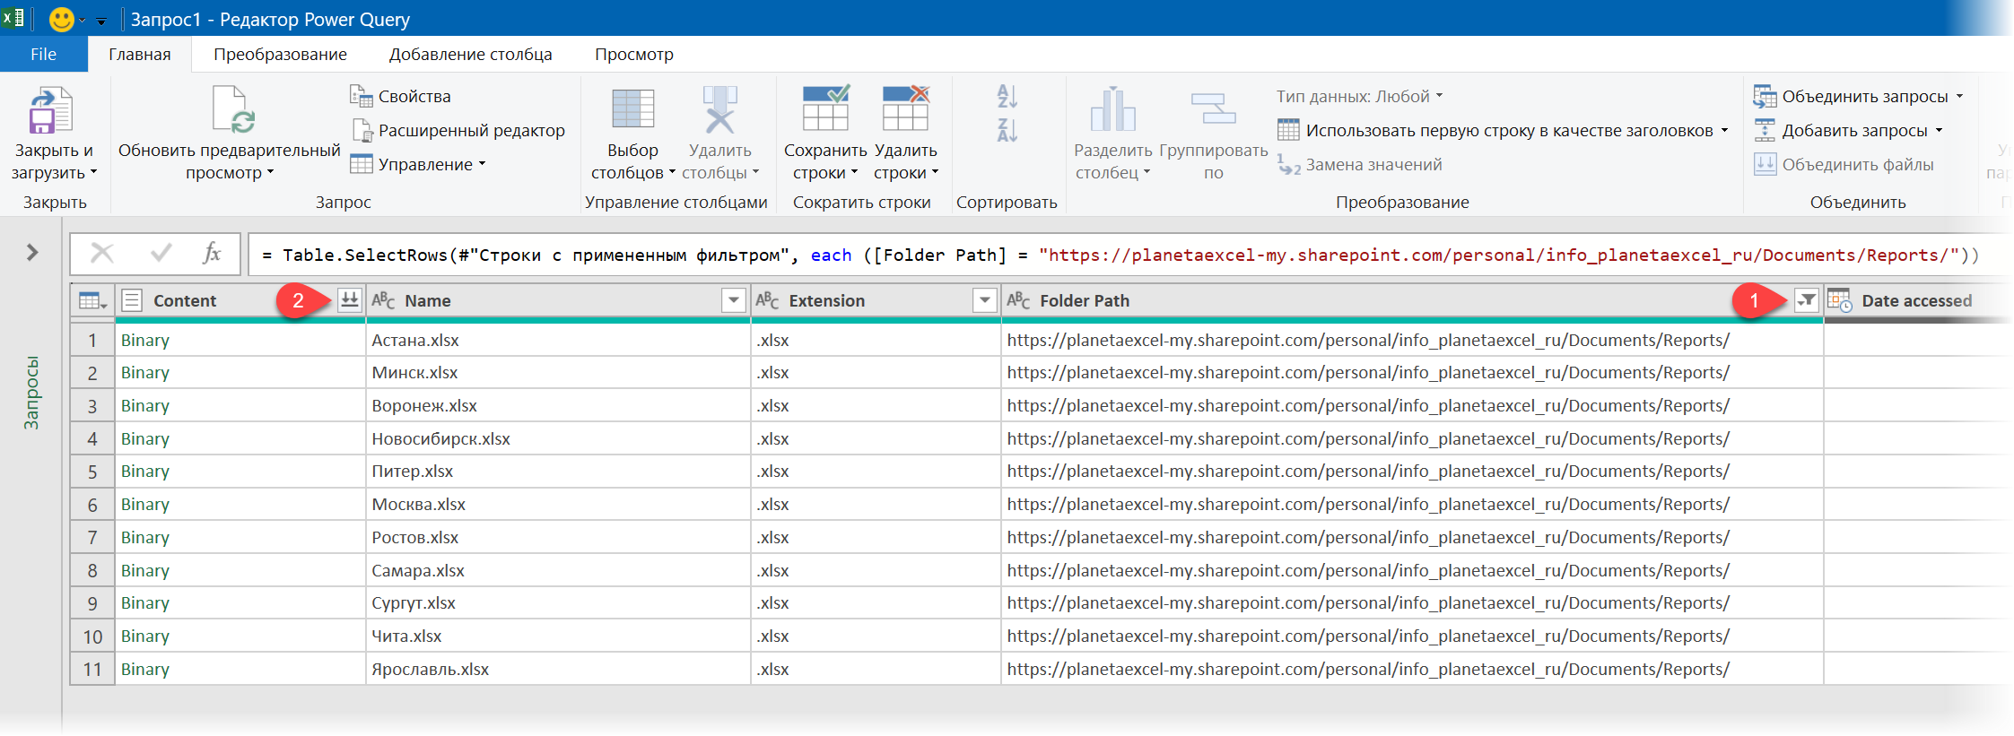Select the cell Астана.xlsx
This screenshot has height=736, width=2014.
tap(558, 340)
